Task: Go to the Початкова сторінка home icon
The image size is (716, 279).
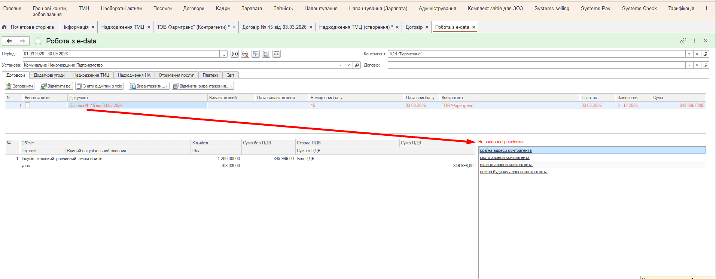Action: [x=4, y=27]
